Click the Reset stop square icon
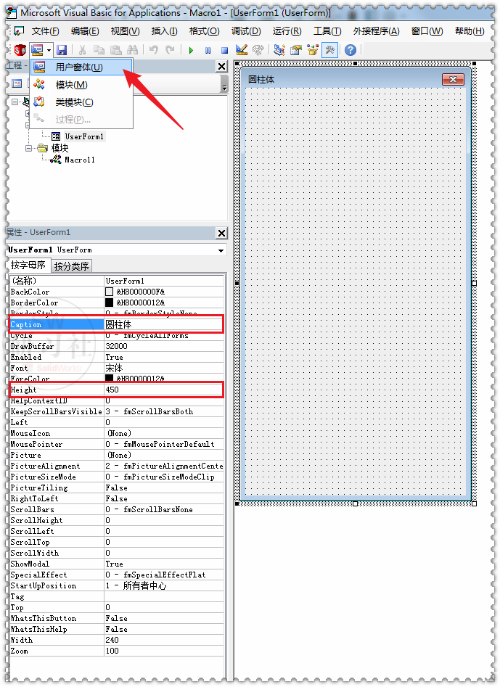Image resolution: width=500 pixels, height=687 pixels. coord(224,50)
